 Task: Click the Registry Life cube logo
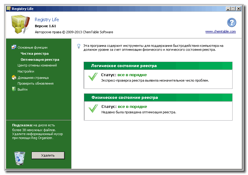click(x=20, y=24)
